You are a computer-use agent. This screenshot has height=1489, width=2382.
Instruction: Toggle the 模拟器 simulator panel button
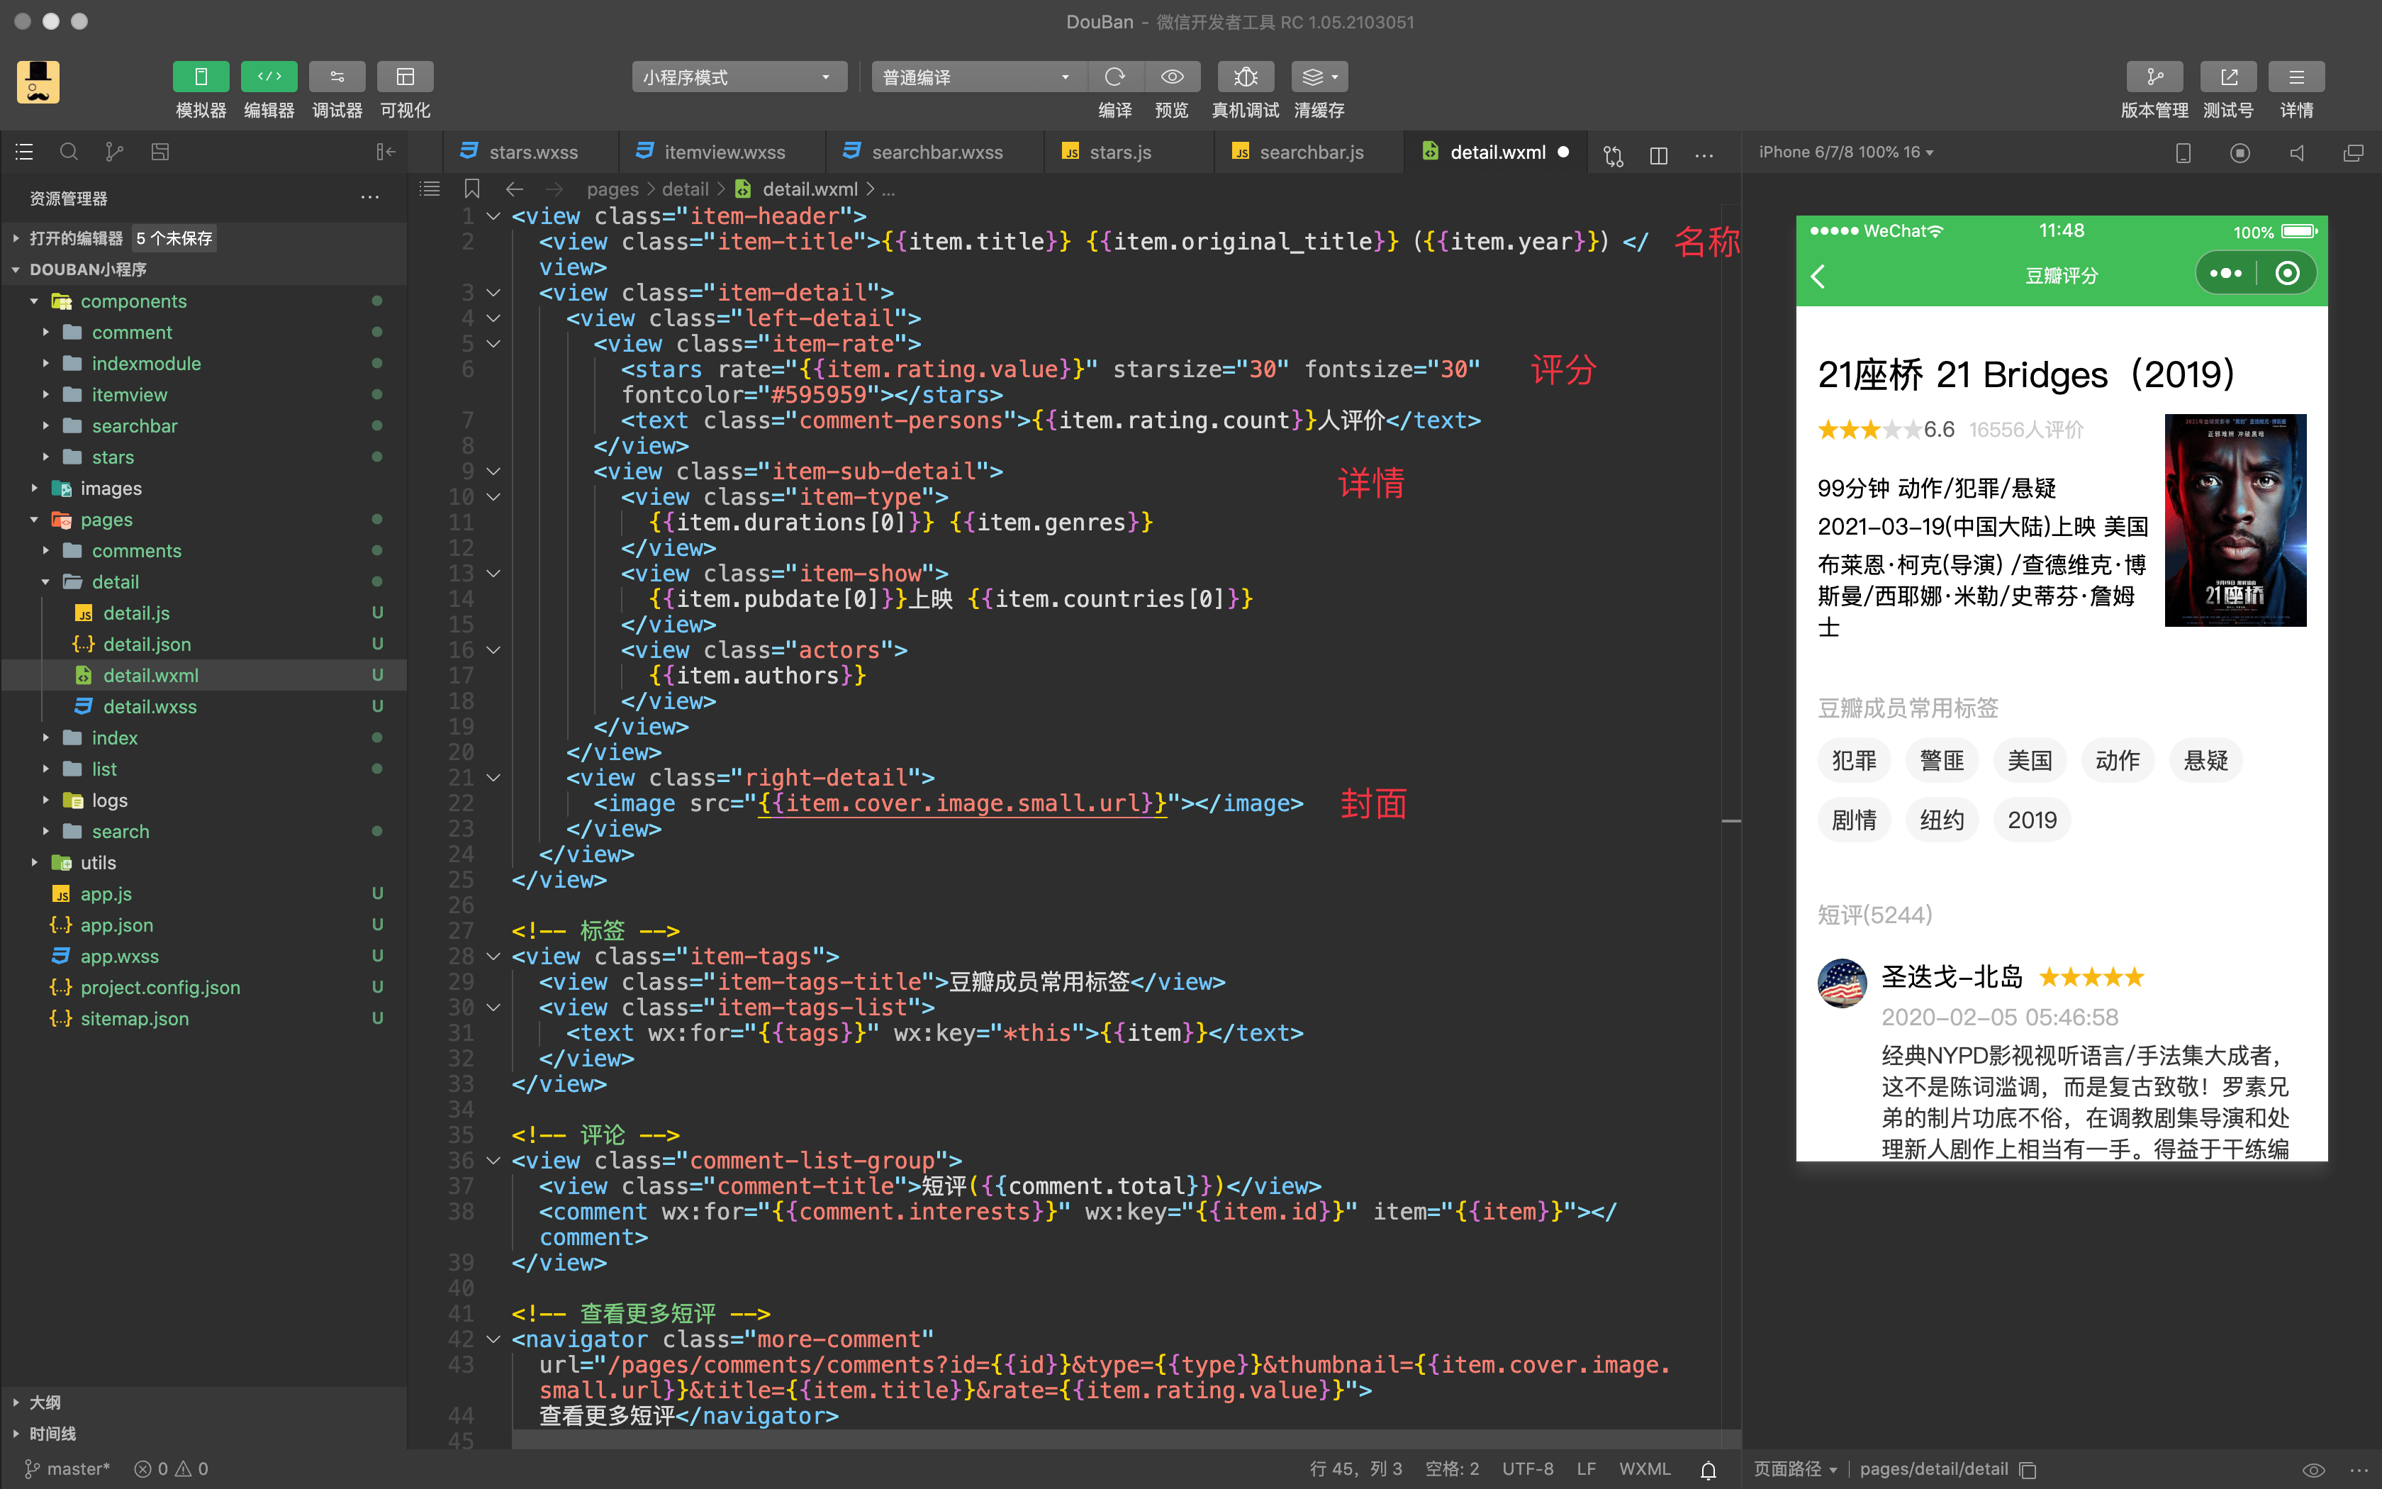(201, 77)
